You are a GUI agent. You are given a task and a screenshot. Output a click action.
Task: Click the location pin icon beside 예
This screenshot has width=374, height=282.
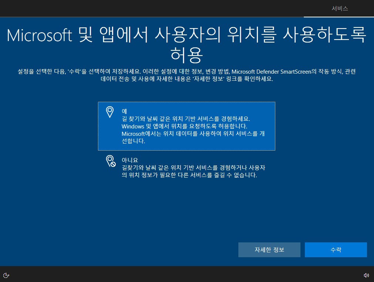coord(110,112)
